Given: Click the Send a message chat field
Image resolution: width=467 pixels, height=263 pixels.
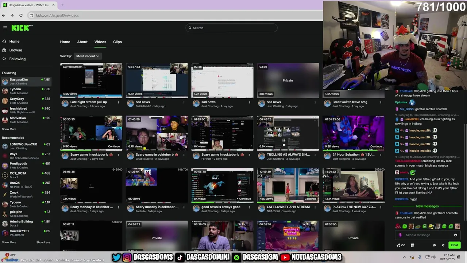Looking at the screenshot, I should (428, 235).
